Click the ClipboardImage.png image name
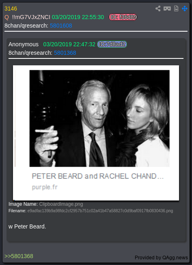 (x=61, y=204)
